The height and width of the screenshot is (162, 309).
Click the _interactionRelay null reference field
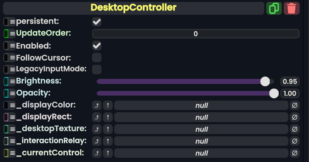pyautogui.click(x=201, y=141)
